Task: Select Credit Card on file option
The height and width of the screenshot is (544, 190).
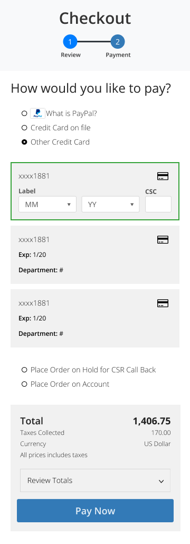Action: coord(24,128)
